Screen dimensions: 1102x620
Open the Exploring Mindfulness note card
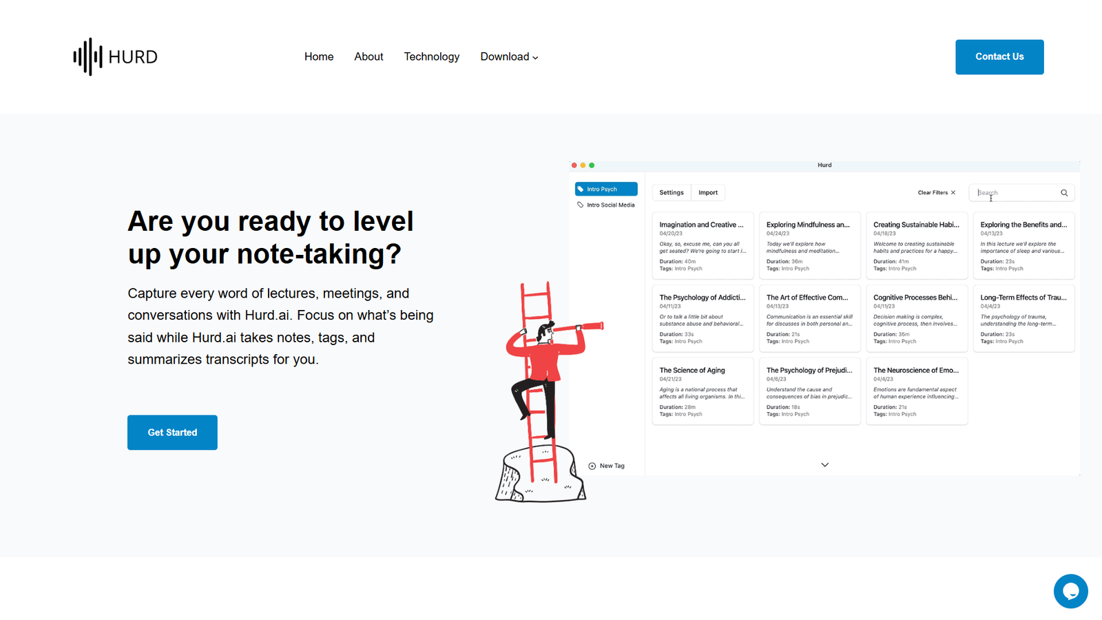(810, 245)
